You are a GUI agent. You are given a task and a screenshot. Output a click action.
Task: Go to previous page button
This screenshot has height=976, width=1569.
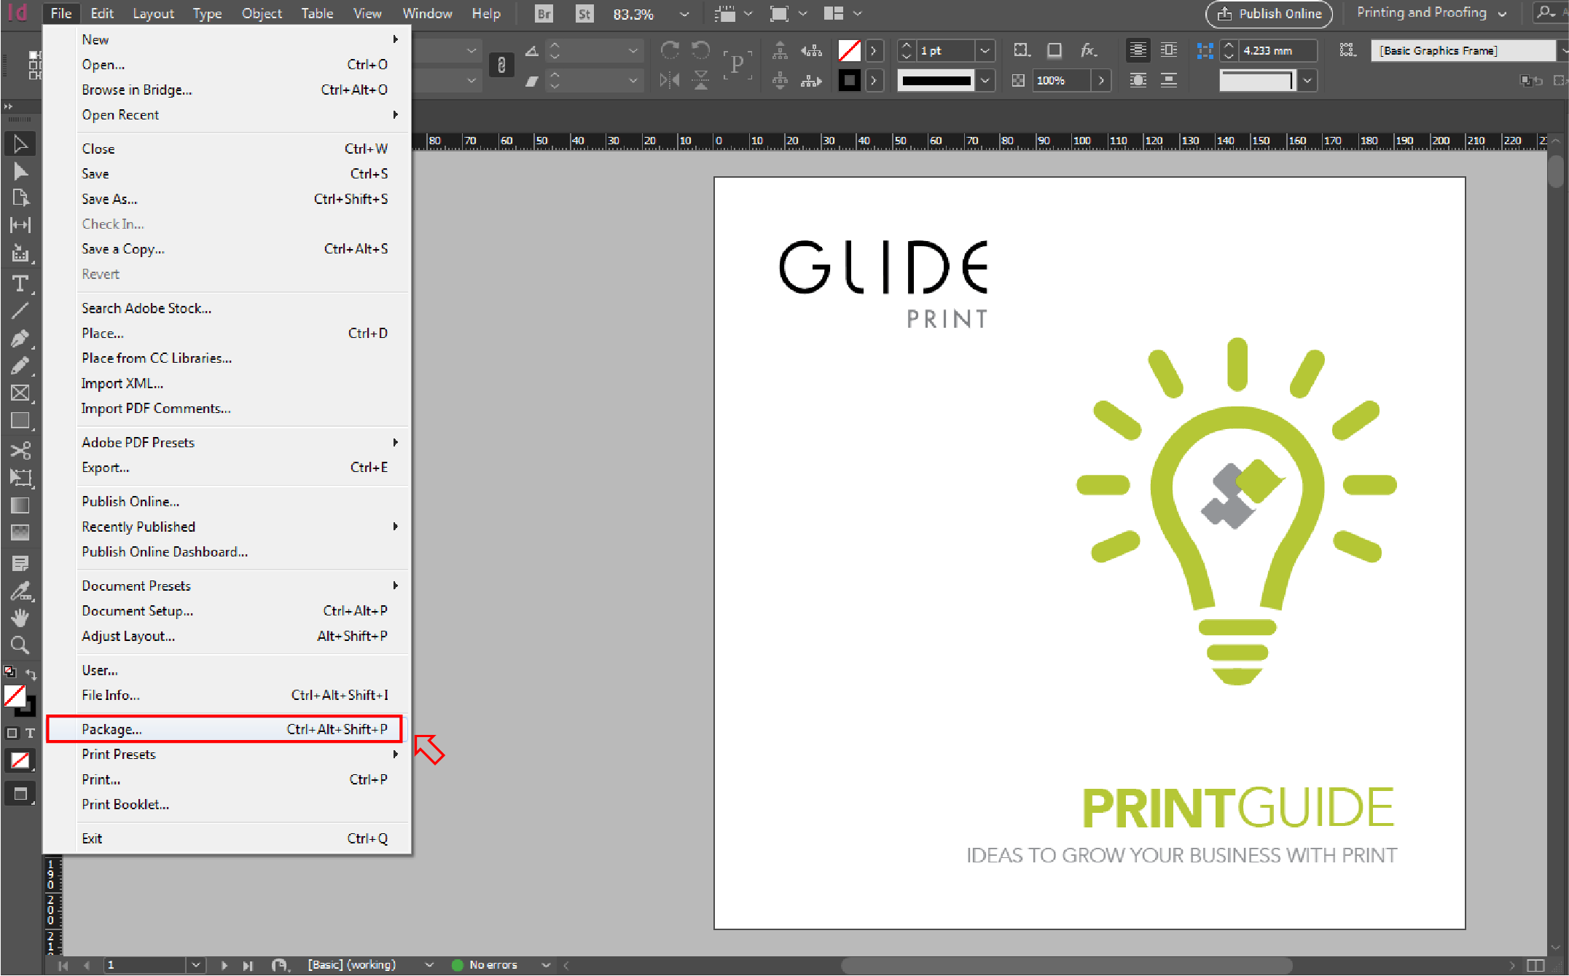tap(86, 965)
